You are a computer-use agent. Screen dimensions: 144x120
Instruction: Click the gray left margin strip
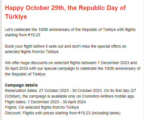coord(1,60)
